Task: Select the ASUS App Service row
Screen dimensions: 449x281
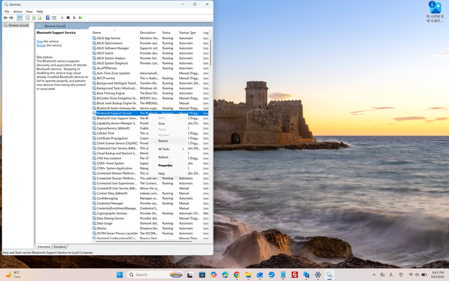Action: tap(150, 38)
